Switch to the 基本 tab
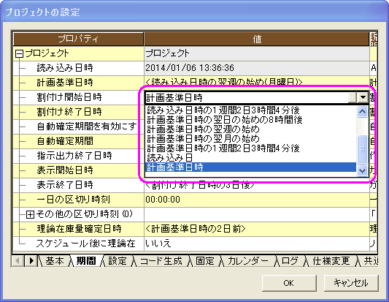Image resolution: width=389 pixels, height=302 pixels. (55, 261)
